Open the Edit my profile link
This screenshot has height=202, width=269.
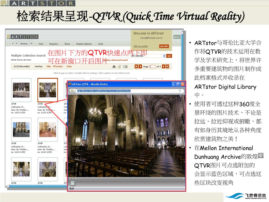pos(141,46)
